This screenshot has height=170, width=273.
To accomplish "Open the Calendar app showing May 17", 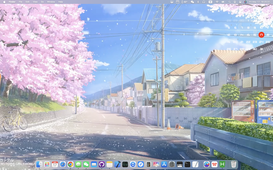I will tap(55, 164).
